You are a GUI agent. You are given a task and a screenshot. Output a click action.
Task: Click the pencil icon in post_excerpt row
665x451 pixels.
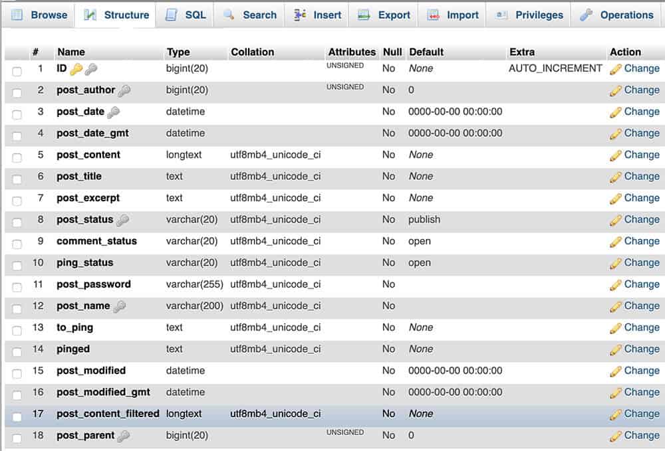(x=615, y=199)
